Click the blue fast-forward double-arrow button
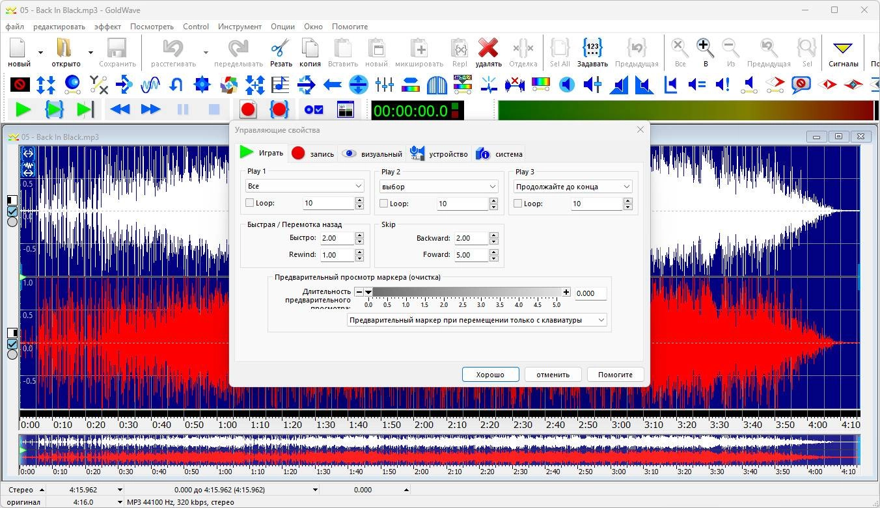The height and width of the screenshot is (508, 880). click(x=150, y=110)
